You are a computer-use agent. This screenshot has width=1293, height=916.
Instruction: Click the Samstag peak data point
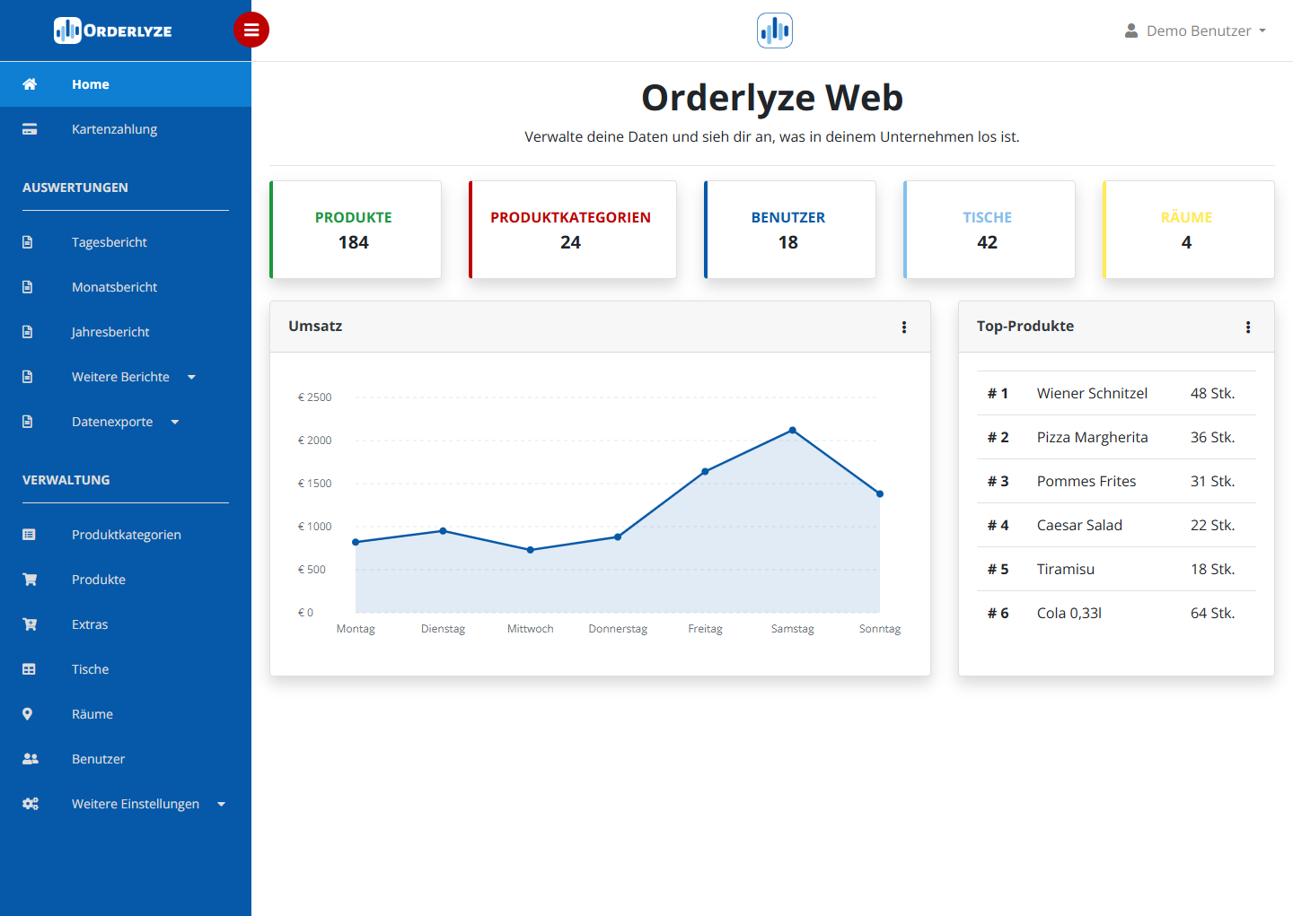pyautogui.click(x=793, y=431)
